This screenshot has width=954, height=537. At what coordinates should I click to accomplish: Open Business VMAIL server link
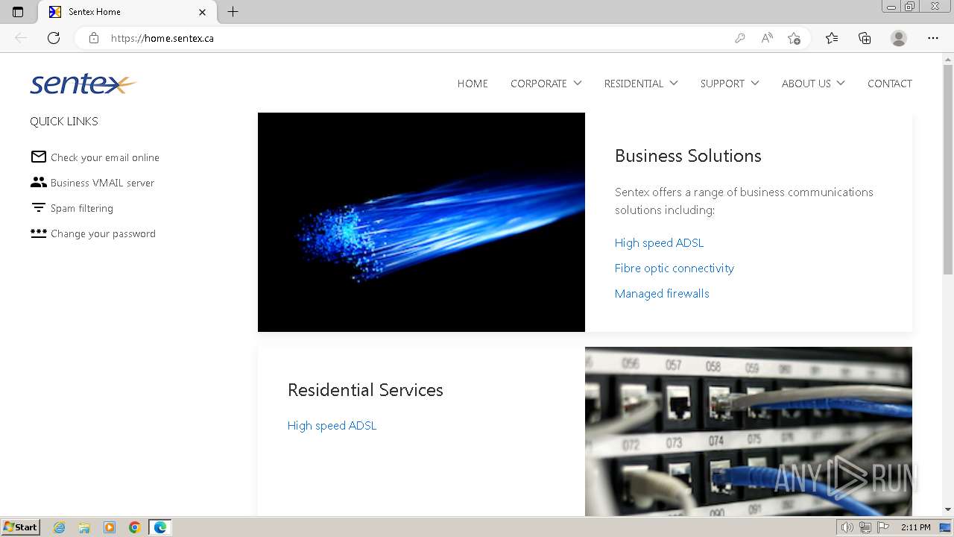pyautogui.click(x=103, y=183)
